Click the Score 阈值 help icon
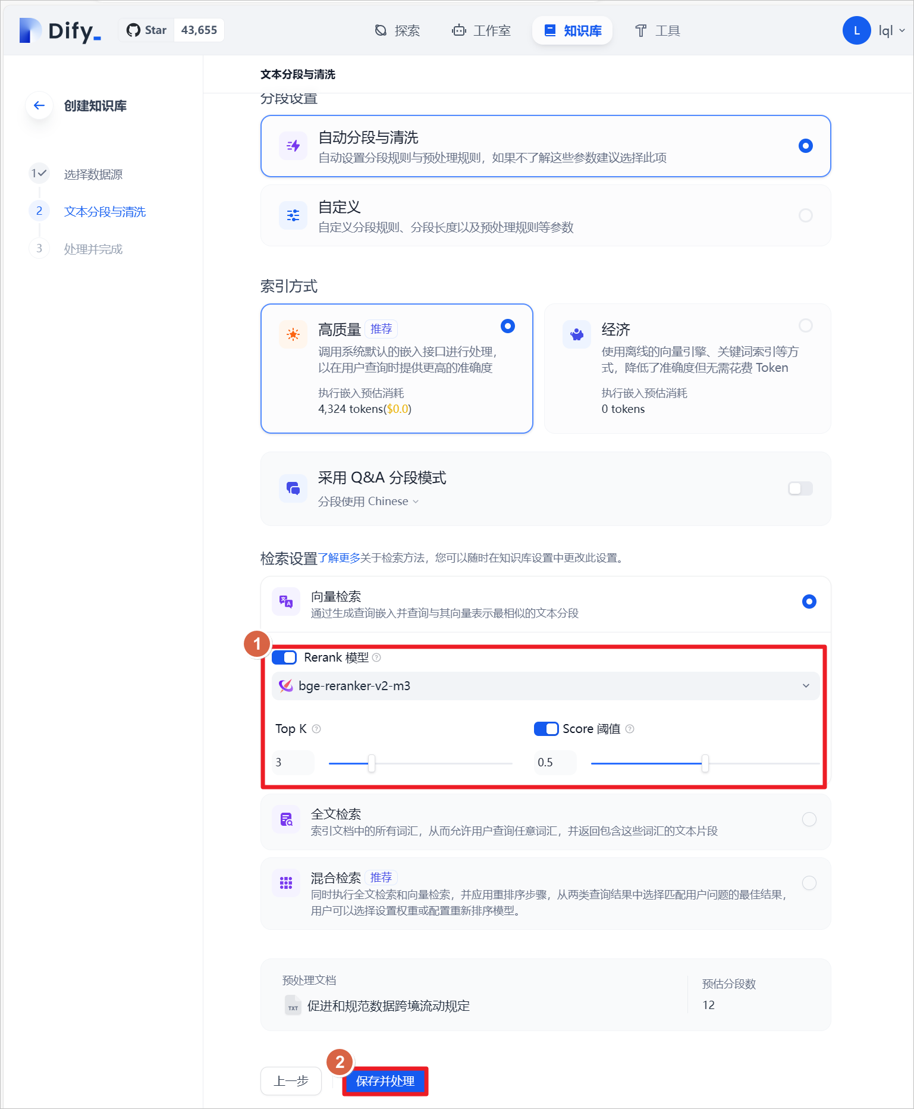Viewport: 914px width, 1109px height. pyautogui.click(x=630, y=729)
